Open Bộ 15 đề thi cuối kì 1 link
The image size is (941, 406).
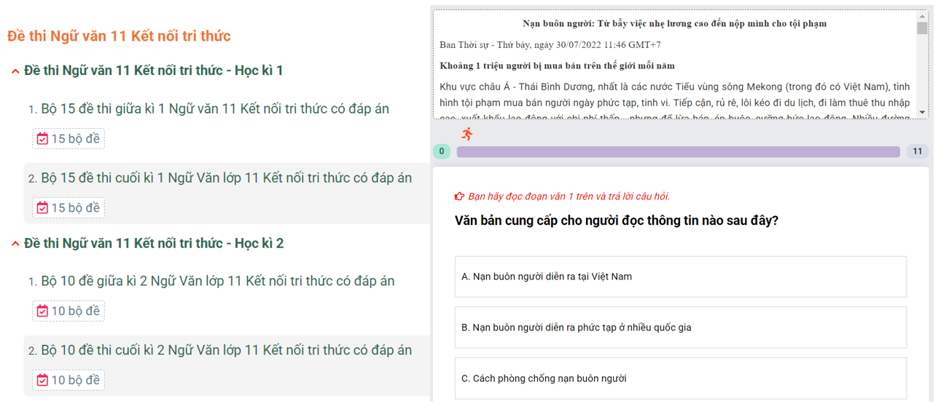[226, 178]
